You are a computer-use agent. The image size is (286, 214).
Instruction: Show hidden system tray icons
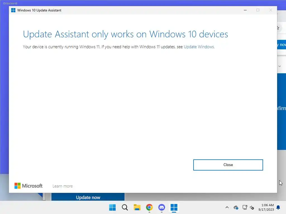(227, 207)
